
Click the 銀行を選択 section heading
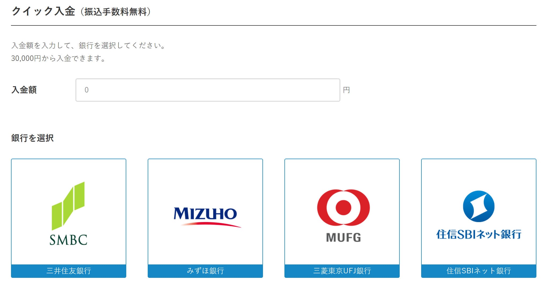(32, 138)
